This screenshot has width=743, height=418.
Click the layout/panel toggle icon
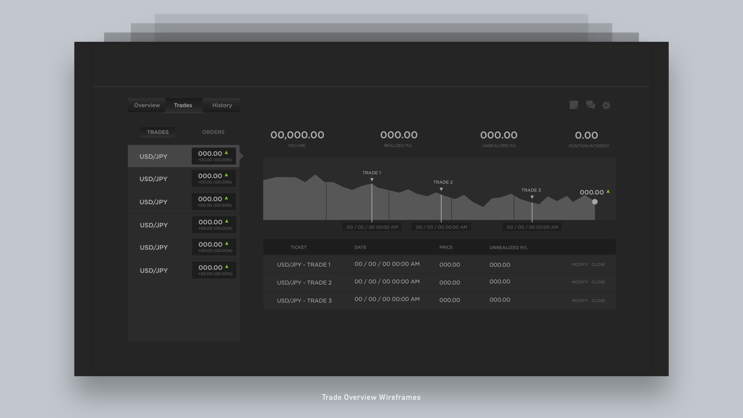coord(574,105)
